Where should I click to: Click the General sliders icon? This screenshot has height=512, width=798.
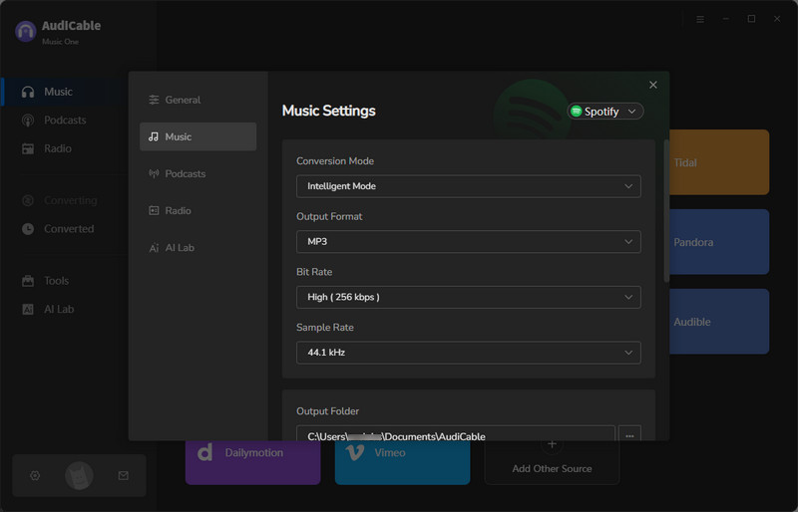click(154, 100)
